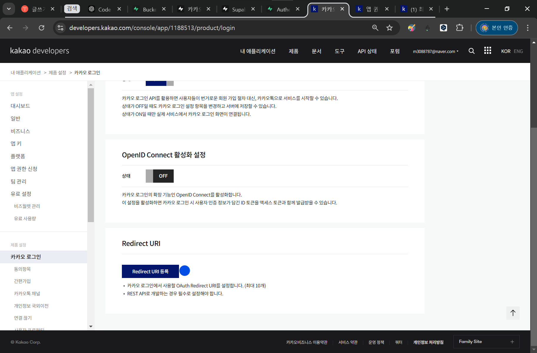Open 간편가입 sidebar subitem
Screen dimensions: 537x353
pos(22,281)
